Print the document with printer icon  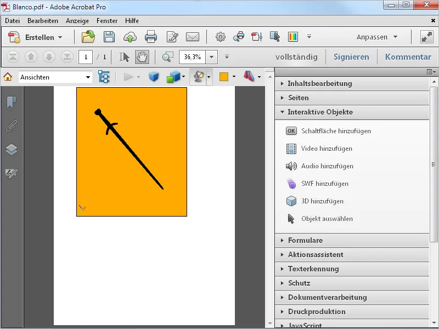151,37
